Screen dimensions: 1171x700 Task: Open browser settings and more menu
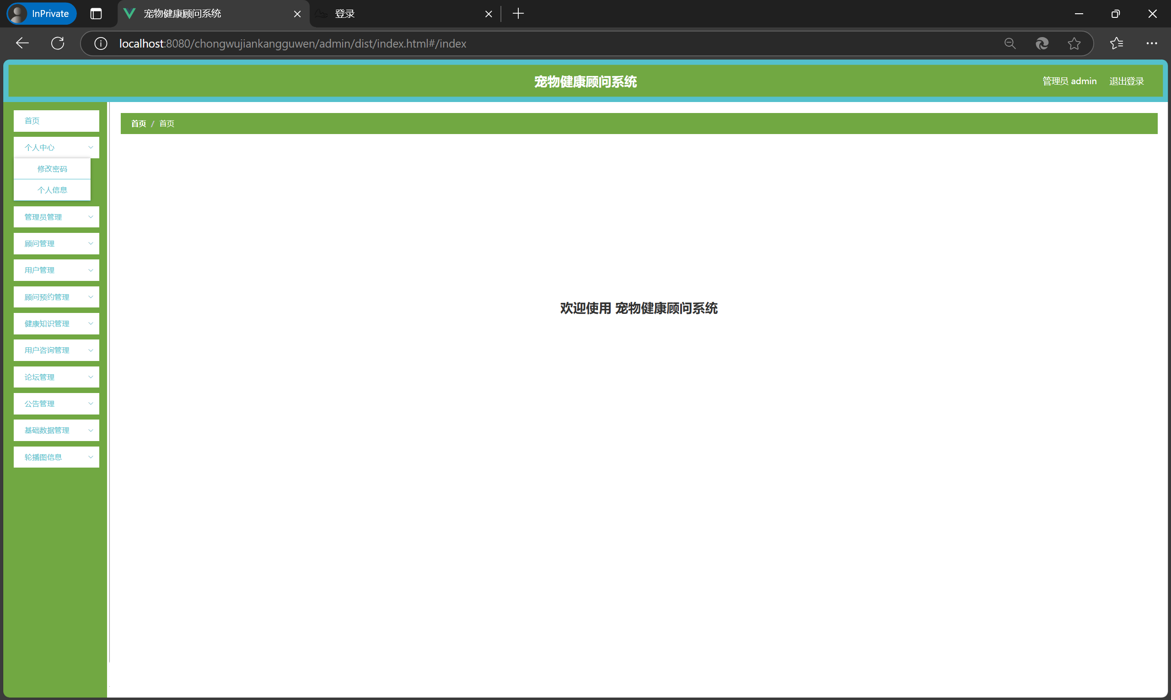pyautogui.click(x=1151, y=43)
